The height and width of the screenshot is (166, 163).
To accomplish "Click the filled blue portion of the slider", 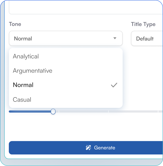I will (30, 111).
